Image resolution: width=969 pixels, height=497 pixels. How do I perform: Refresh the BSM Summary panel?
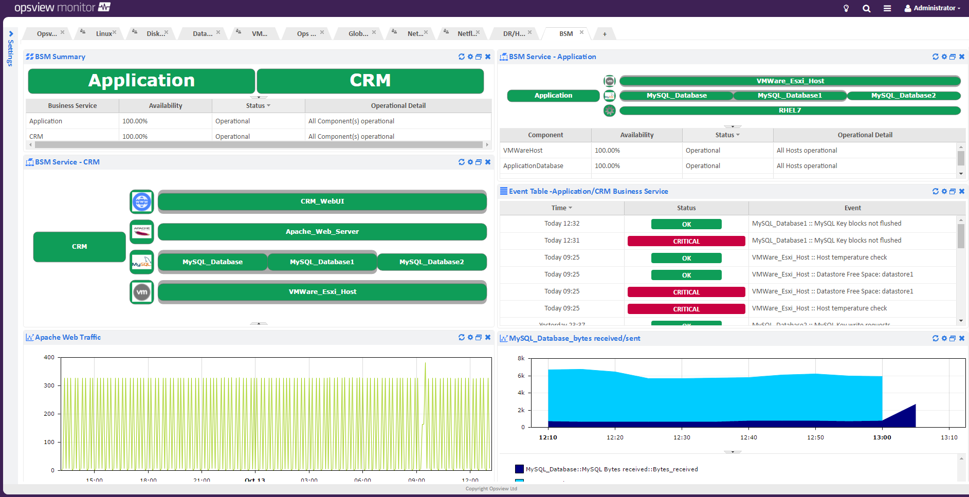(461, 57)
